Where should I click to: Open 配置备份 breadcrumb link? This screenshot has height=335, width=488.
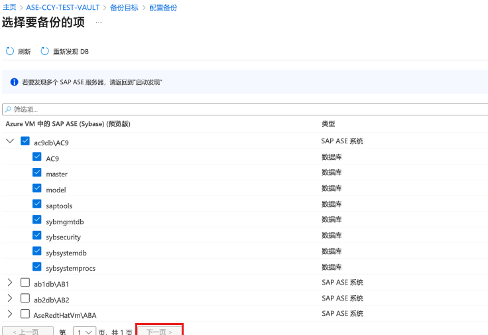pyautogui.click(x=163, y=7)
